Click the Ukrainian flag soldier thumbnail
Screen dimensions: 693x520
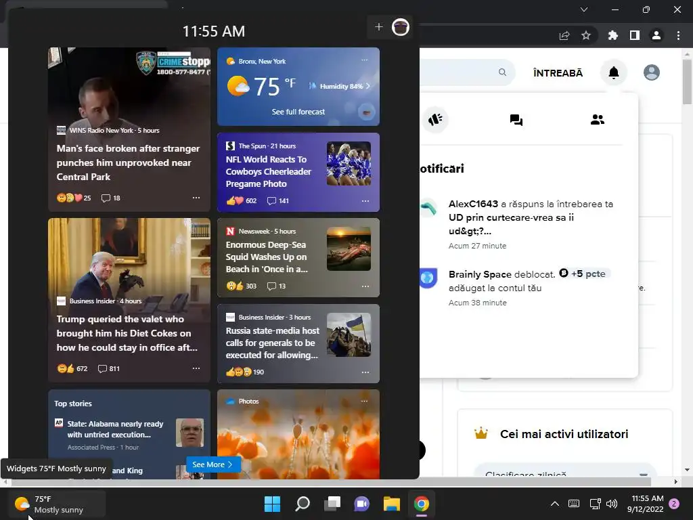pos(349,334)
